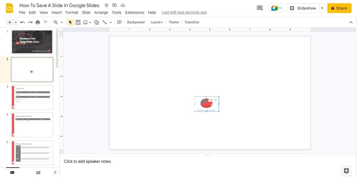Open comment history
Screen dimensions: 357x178
click(x=259, y=8)
